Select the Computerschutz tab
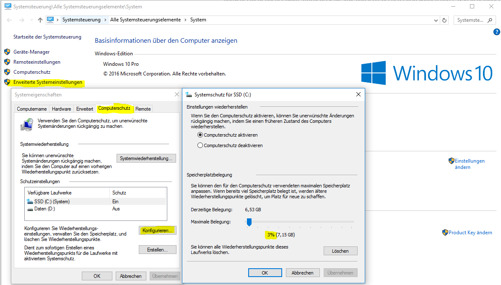The height and width of the screenshot is (285, 501). 114,108
